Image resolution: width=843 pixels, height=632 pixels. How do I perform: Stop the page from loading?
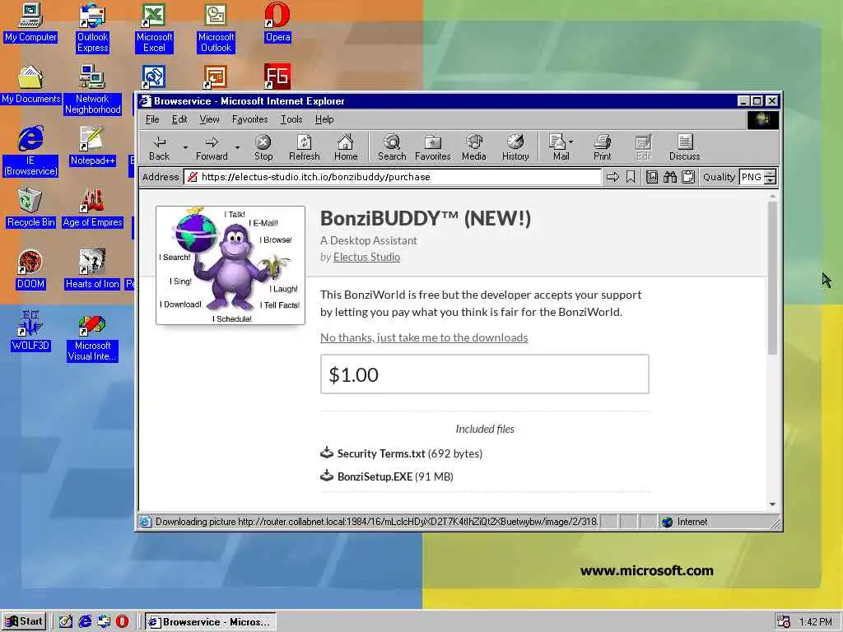pyautogui.click(x=263, y=147)
